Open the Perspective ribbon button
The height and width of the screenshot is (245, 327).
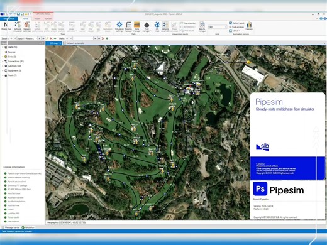tap(6, 27)
